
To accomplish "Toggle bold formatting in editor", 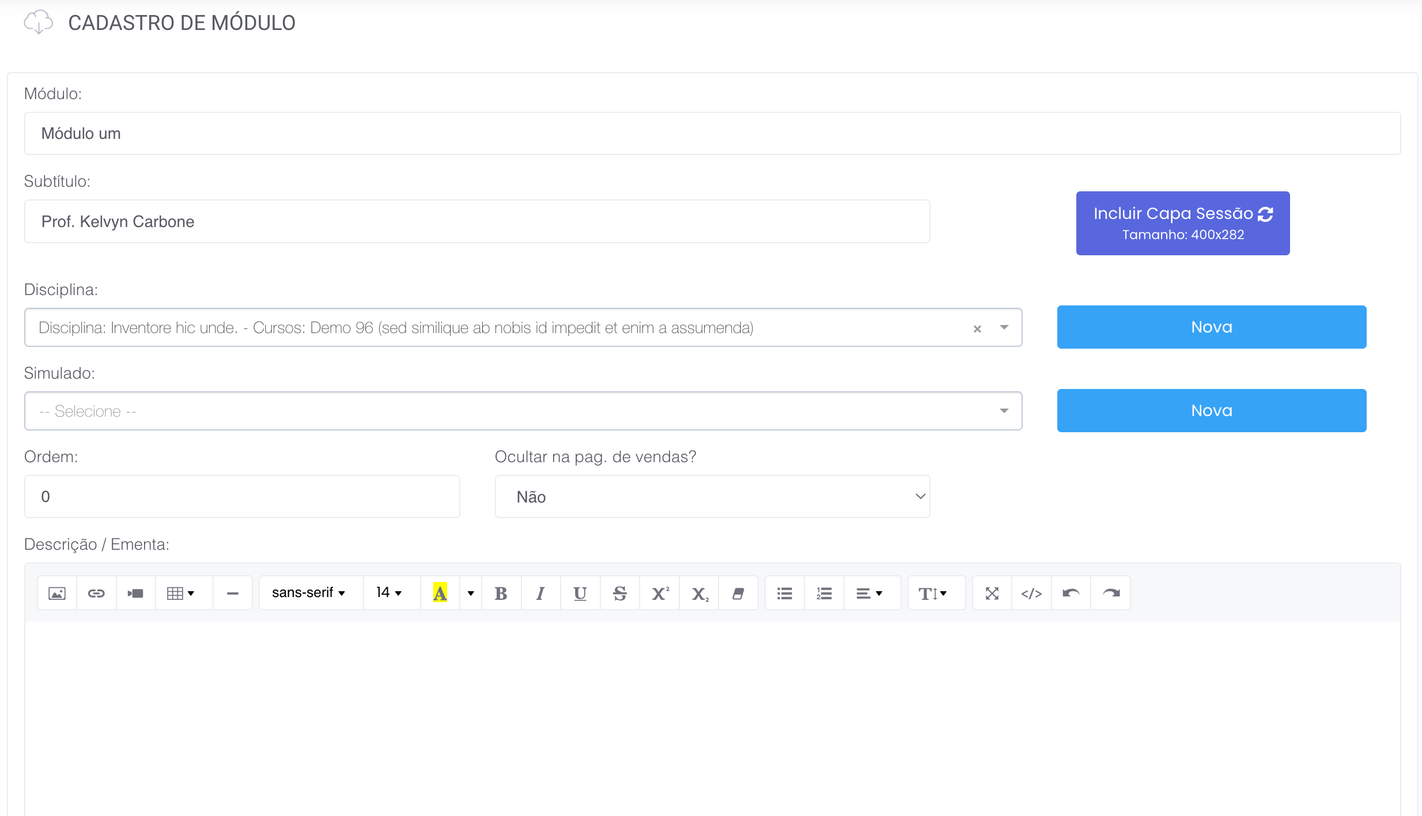I will pos(501,593).
